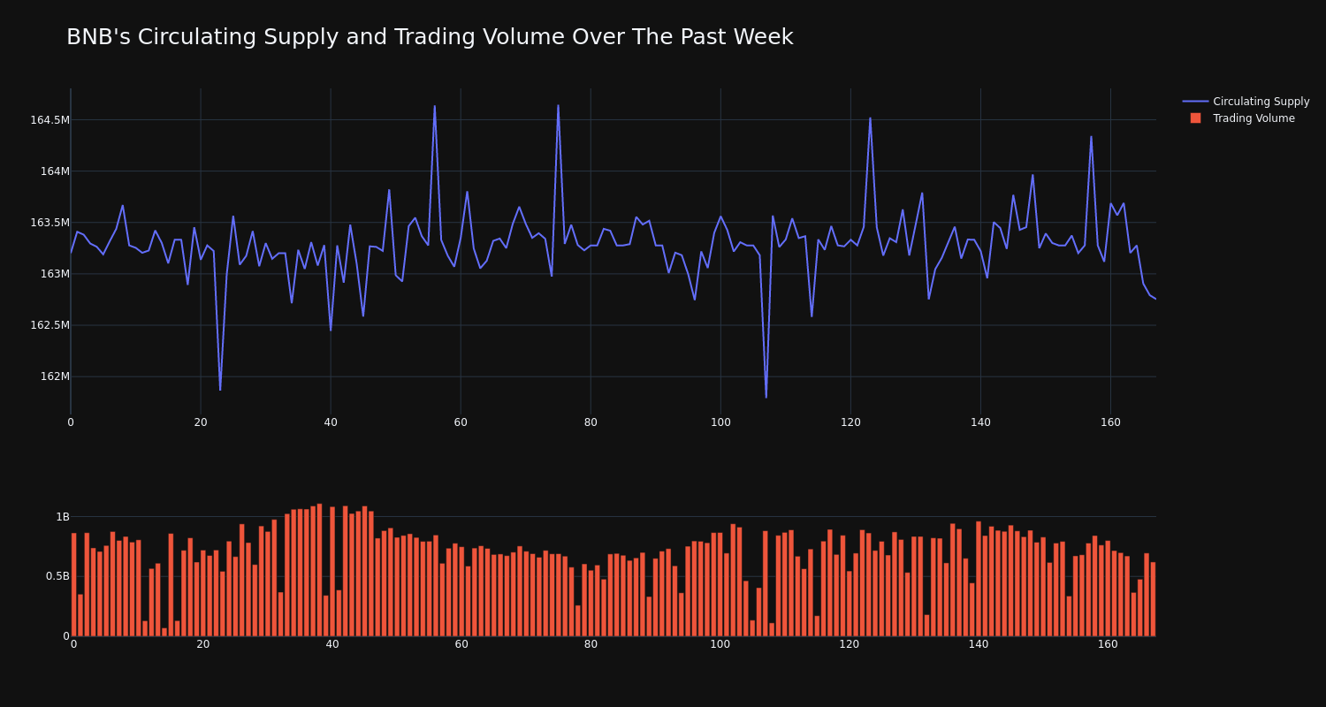The width and height of the screenshot is (1326, 707).
Task: Click the supply line's peak near index 56
Action: click(x=434, y=106)
